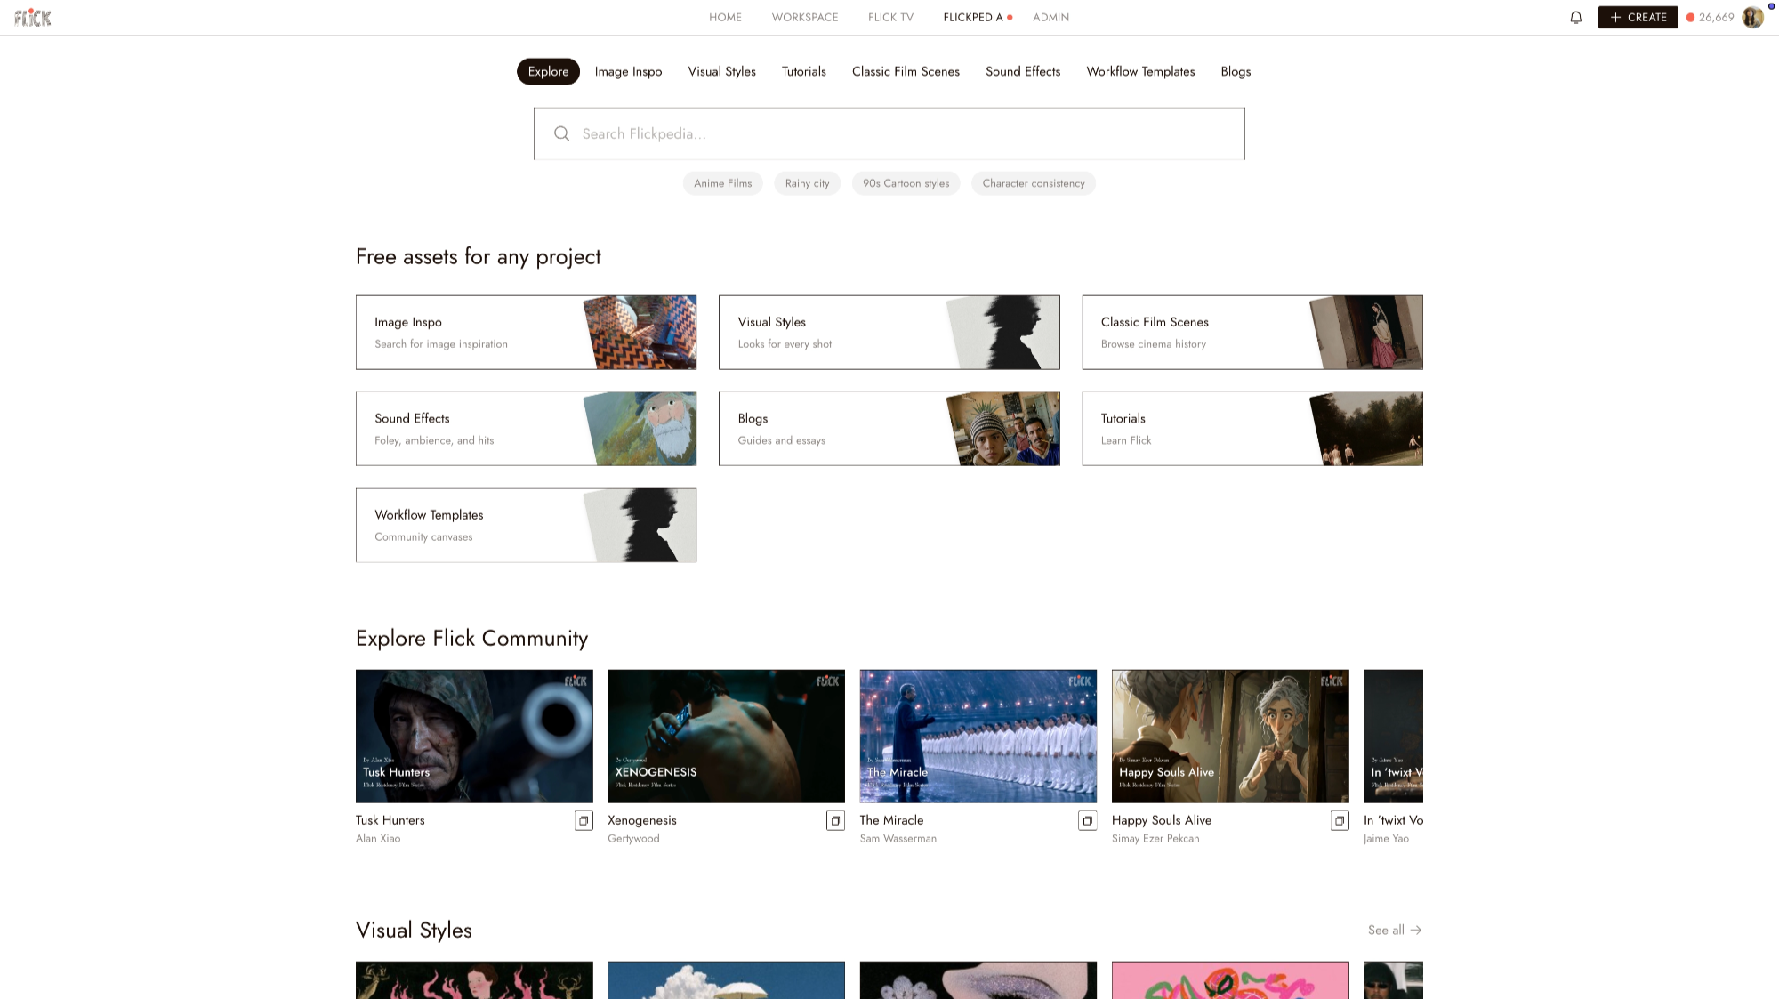Switch to the Sound Effects tab

(1023, 71)
